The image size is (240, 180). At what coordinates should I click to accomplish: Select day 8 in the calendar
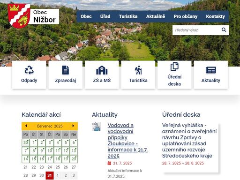tap(34, 151)
